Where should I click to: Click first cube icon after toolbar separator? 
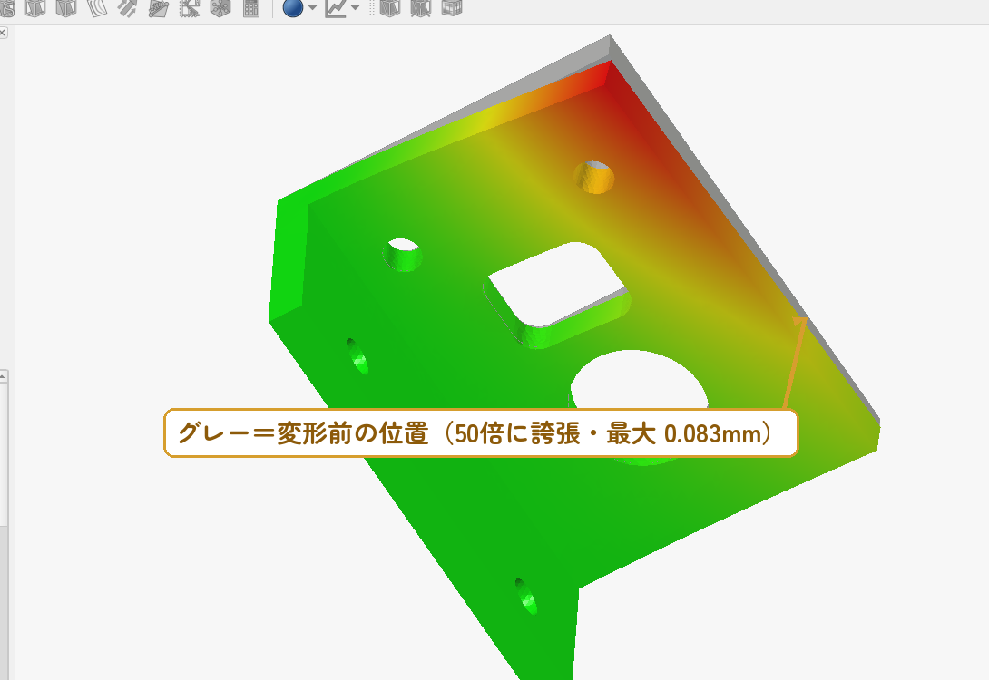point(390,7)
